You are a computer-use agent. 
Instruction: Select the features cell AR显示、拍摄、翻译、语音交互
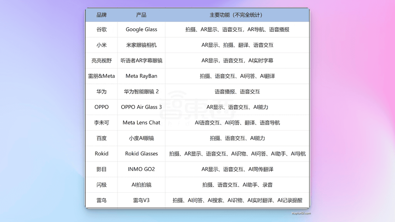click(x=237, y=45)
